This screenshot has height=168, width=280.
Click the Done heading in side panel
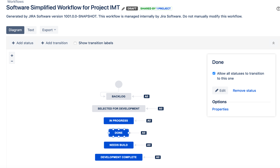tap(218, 62)
